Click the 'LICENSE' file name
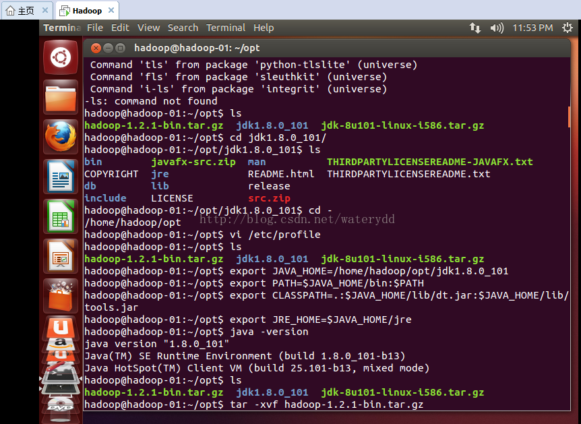Viewport: 581px width, 424px height. [172, 198]
